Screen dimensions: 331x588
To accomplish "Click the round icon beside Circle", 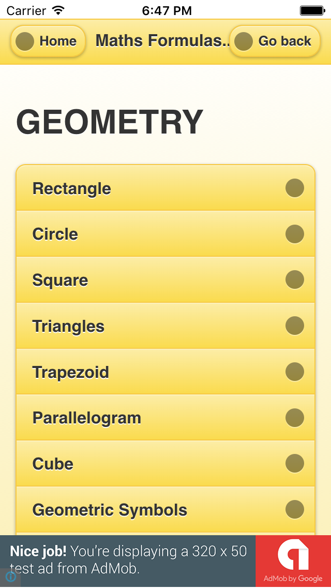I will click(295, 234).
